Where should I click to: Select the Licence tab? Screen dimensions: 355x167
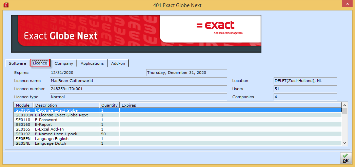point(40,63)
